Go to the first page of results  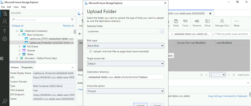pos(201,75)
